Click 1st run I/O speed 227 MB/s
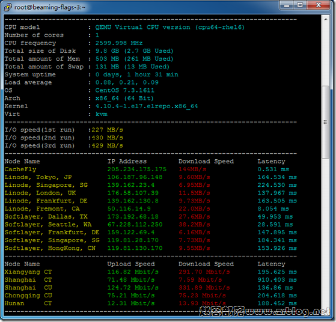 [x=107, y=130]
